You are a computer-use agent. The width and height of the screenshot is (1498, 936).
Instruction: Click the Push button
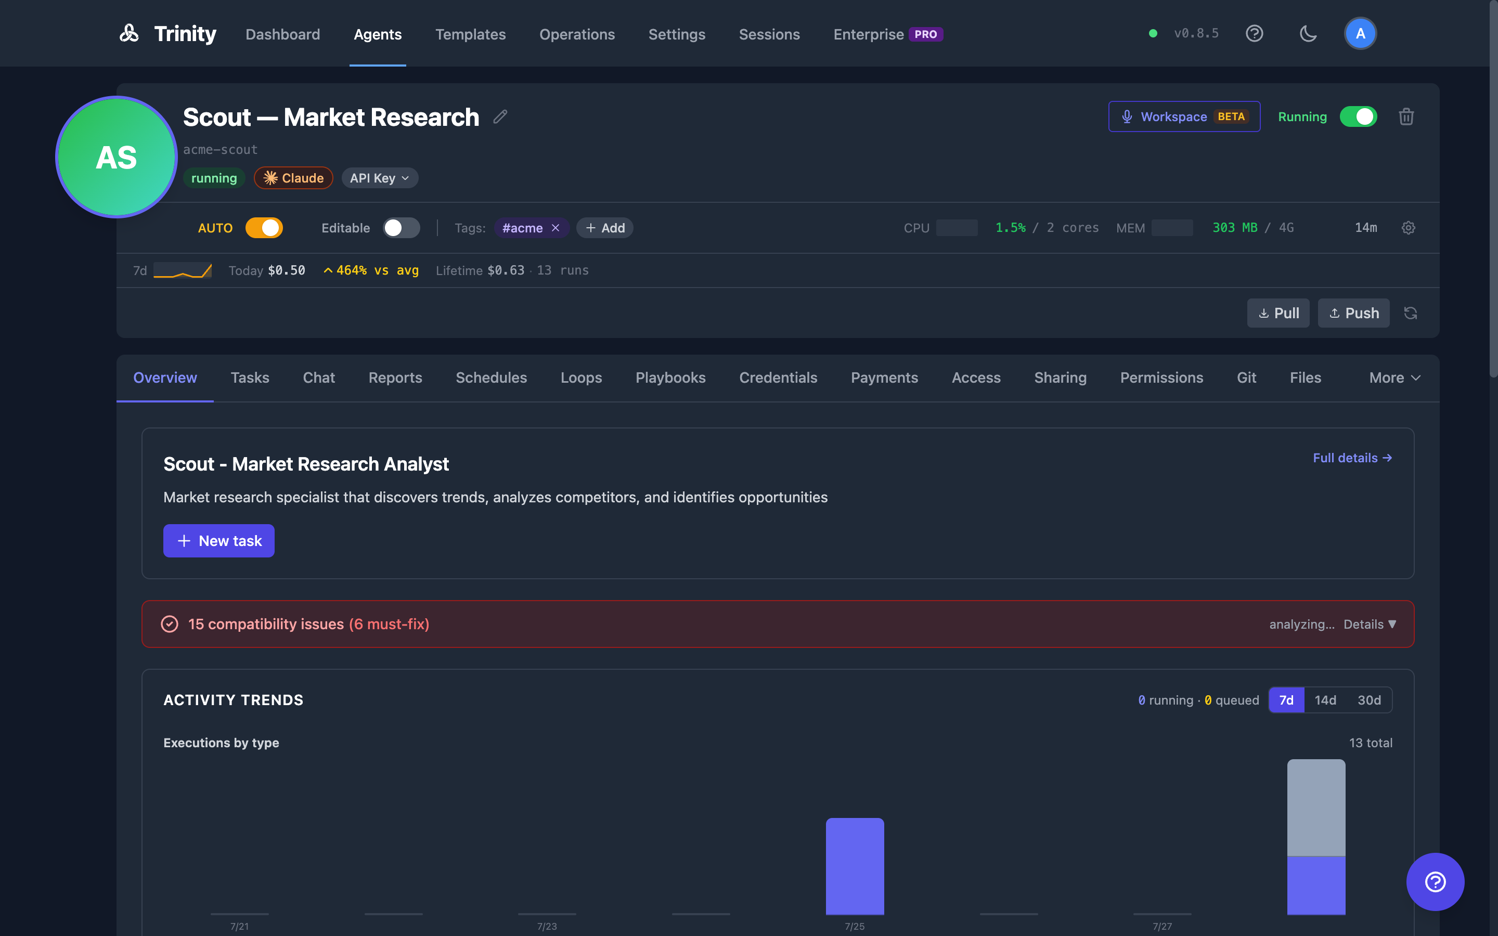pos(1353,313)
